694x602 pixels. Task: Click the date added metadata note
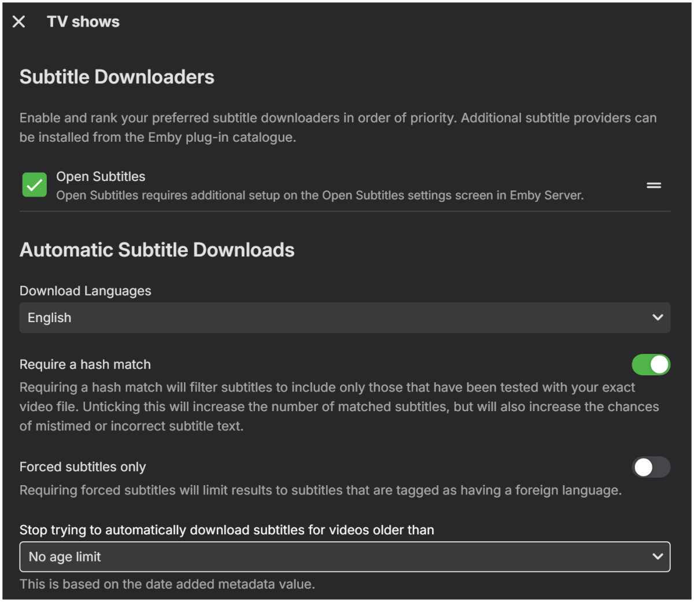(167, 584)
